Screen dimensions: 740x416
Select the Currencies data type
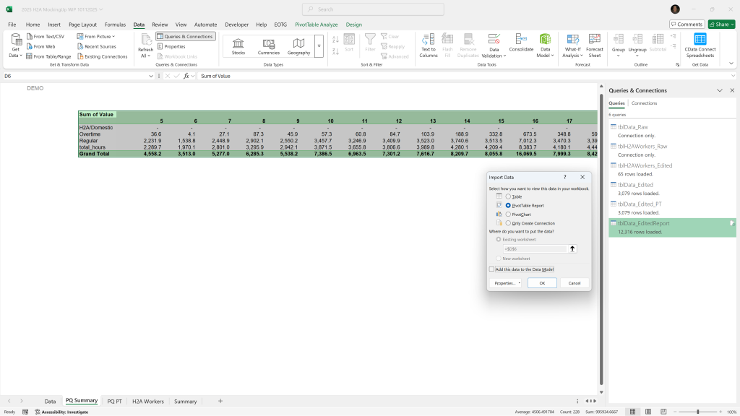coord(269,46)
